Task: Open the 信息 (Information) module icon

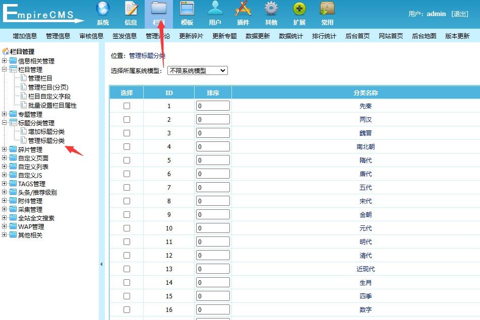Action: (131, 14)
